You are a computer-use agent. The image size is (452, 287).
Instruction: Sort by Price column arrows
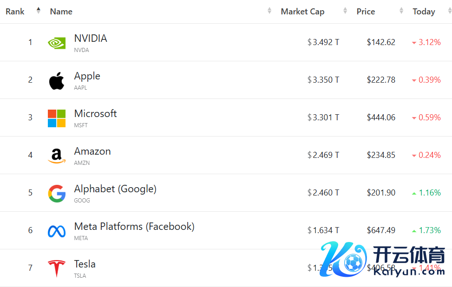401,11
